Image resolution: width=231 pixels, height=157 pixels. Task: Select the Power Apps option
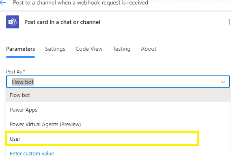pyautogui.click(x=118, y=110)
